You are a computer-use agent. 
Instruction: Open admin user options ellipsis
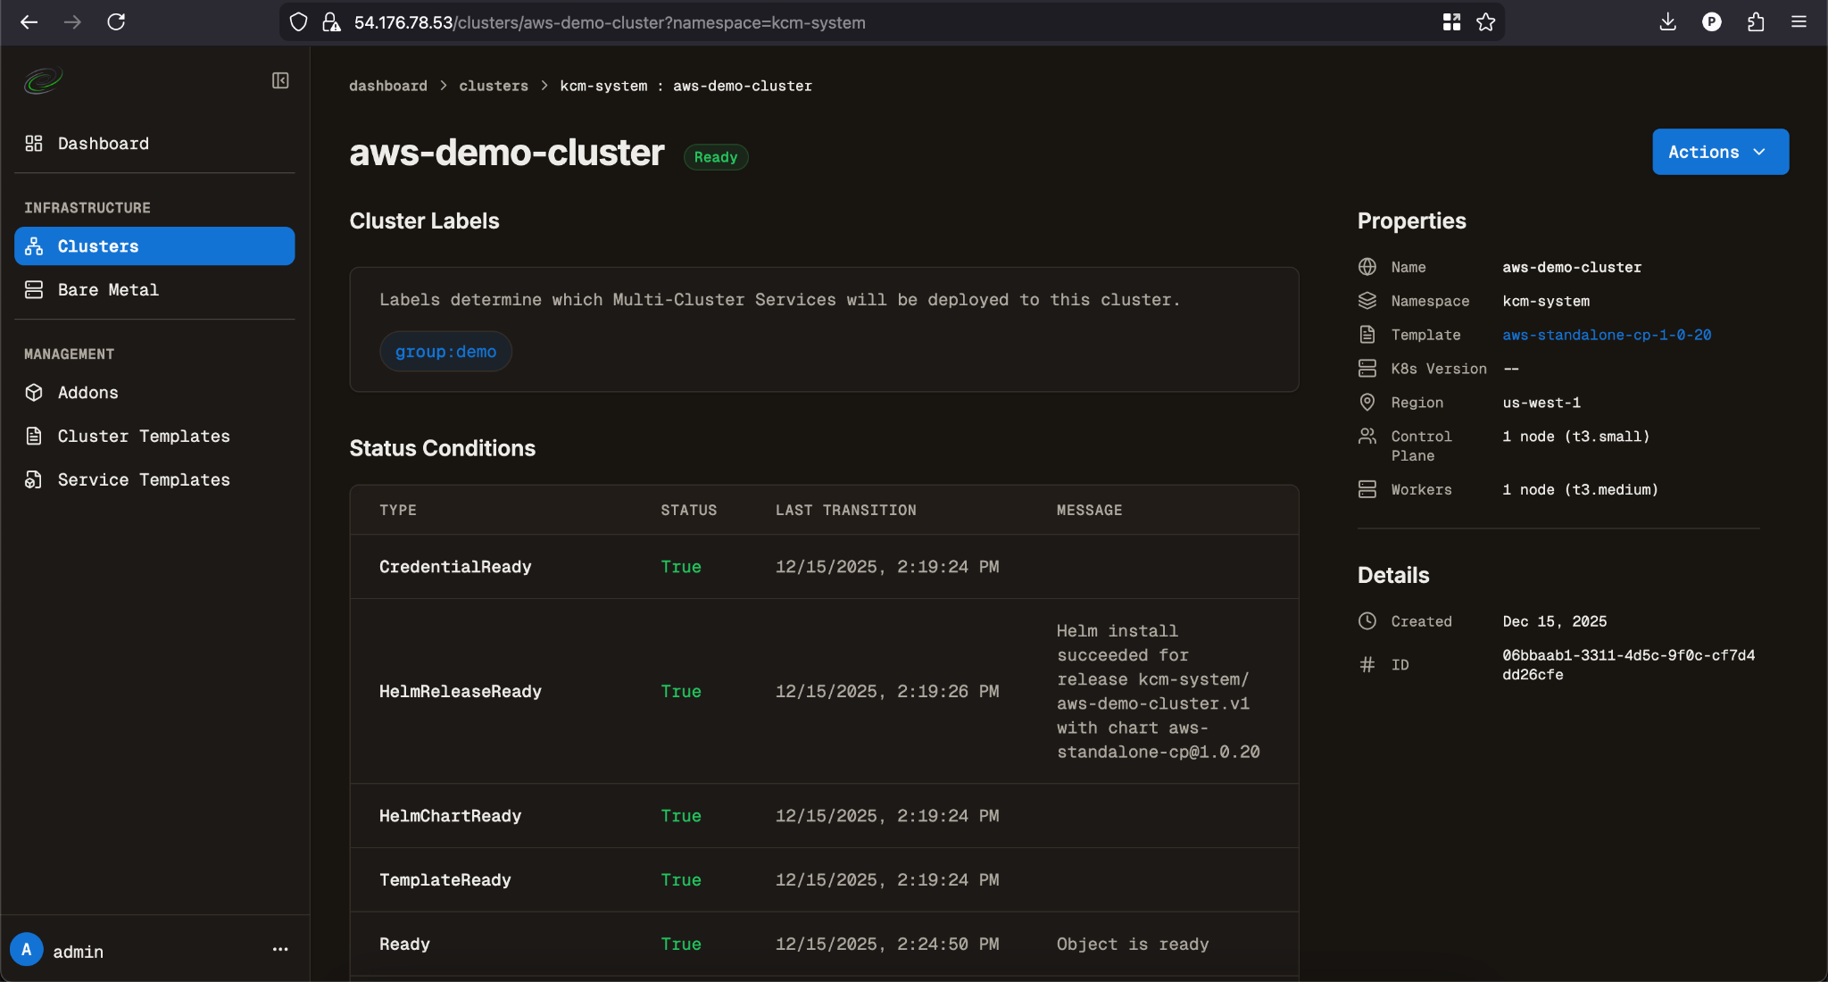(x=280, y=950)
